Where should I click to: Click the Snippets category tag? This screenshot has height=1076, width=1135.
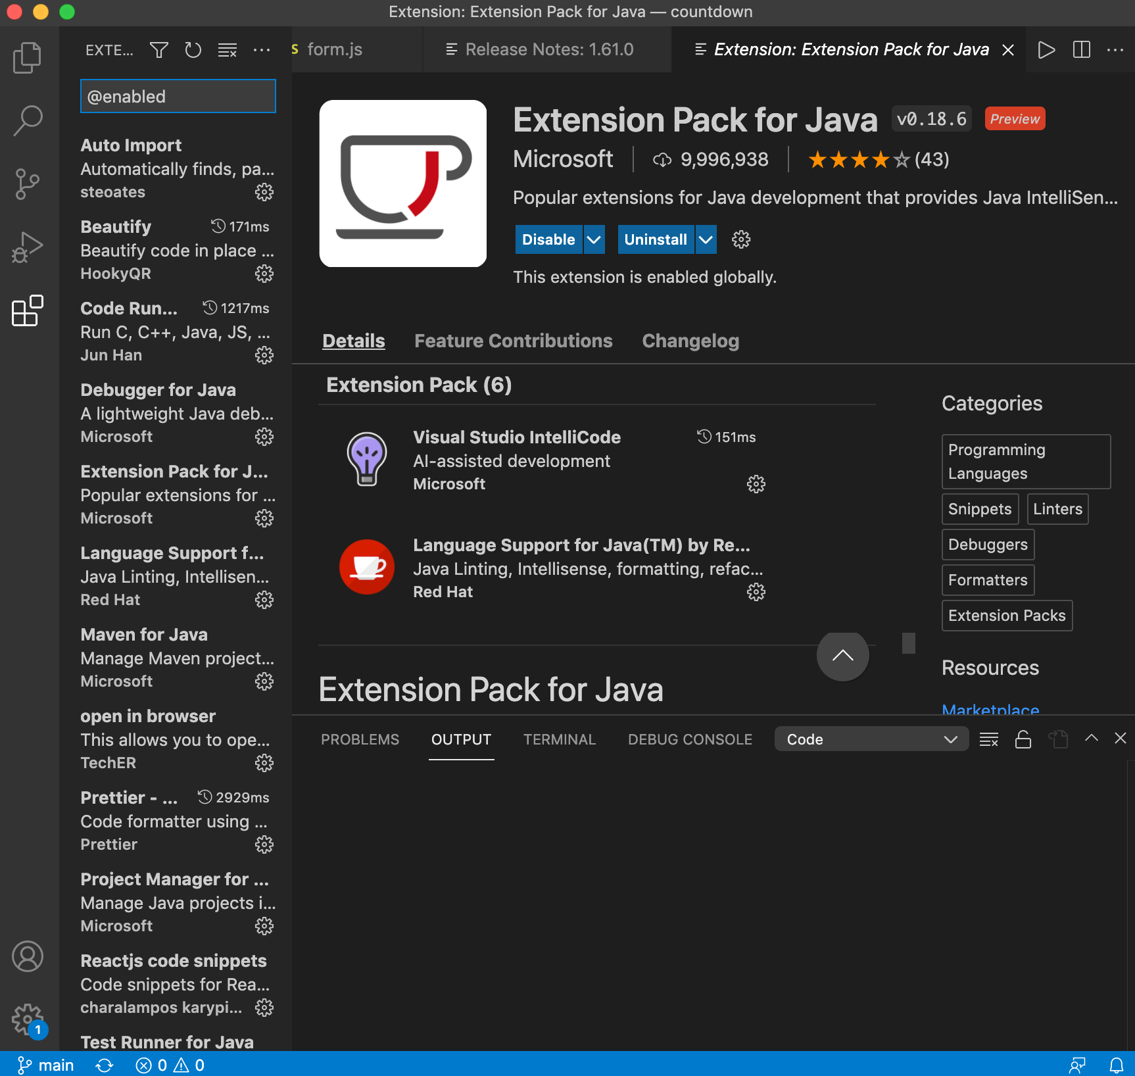pyautogui.click(x=980, y=509)
